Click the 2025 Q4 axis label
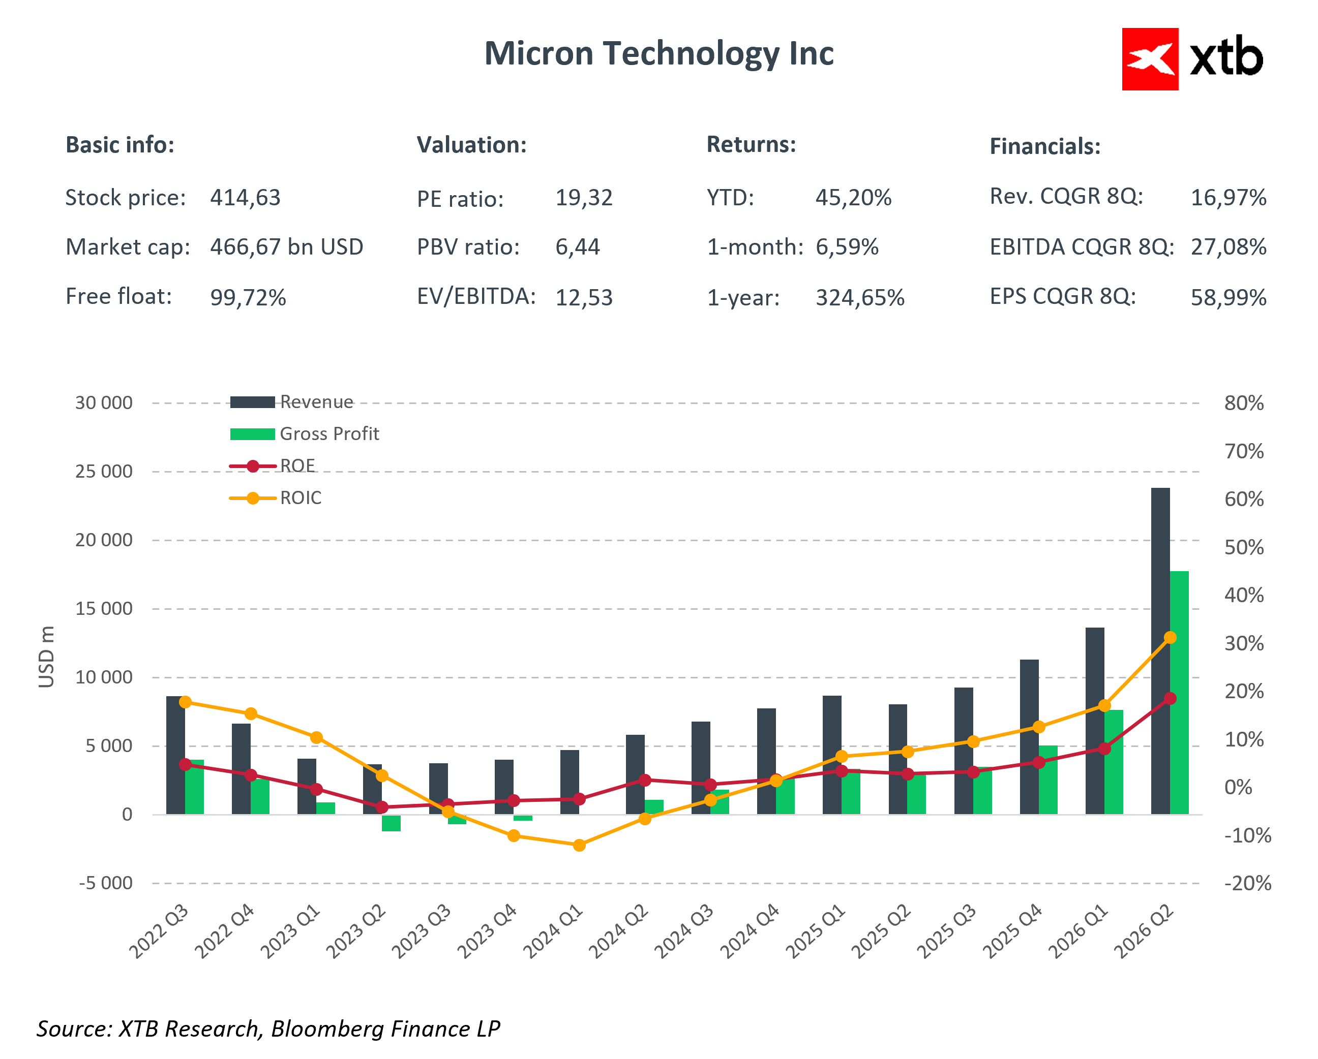Screen dimensions: 1318x1059 click(x=1012, y=932)
